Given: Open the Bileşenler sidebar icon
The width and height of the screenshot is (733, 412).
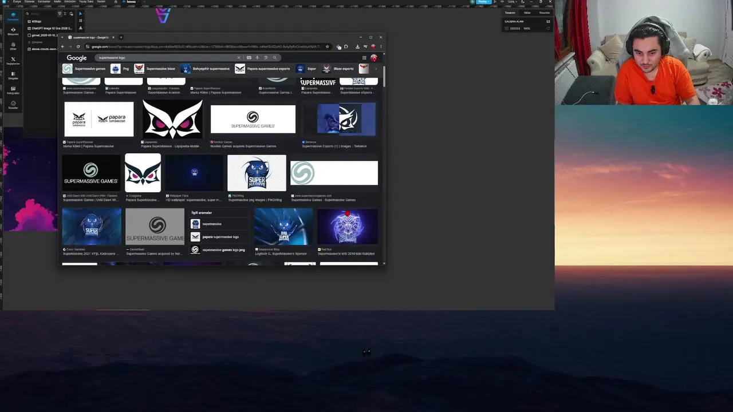Looking at the screenshot, I should (13, 31).
